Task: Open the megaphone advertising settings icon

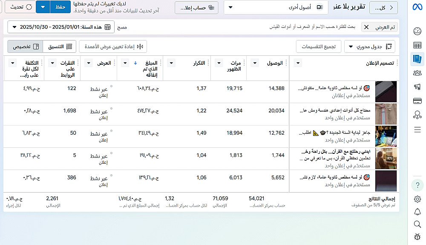Action: pyautogui.click(x=417, y=87)
